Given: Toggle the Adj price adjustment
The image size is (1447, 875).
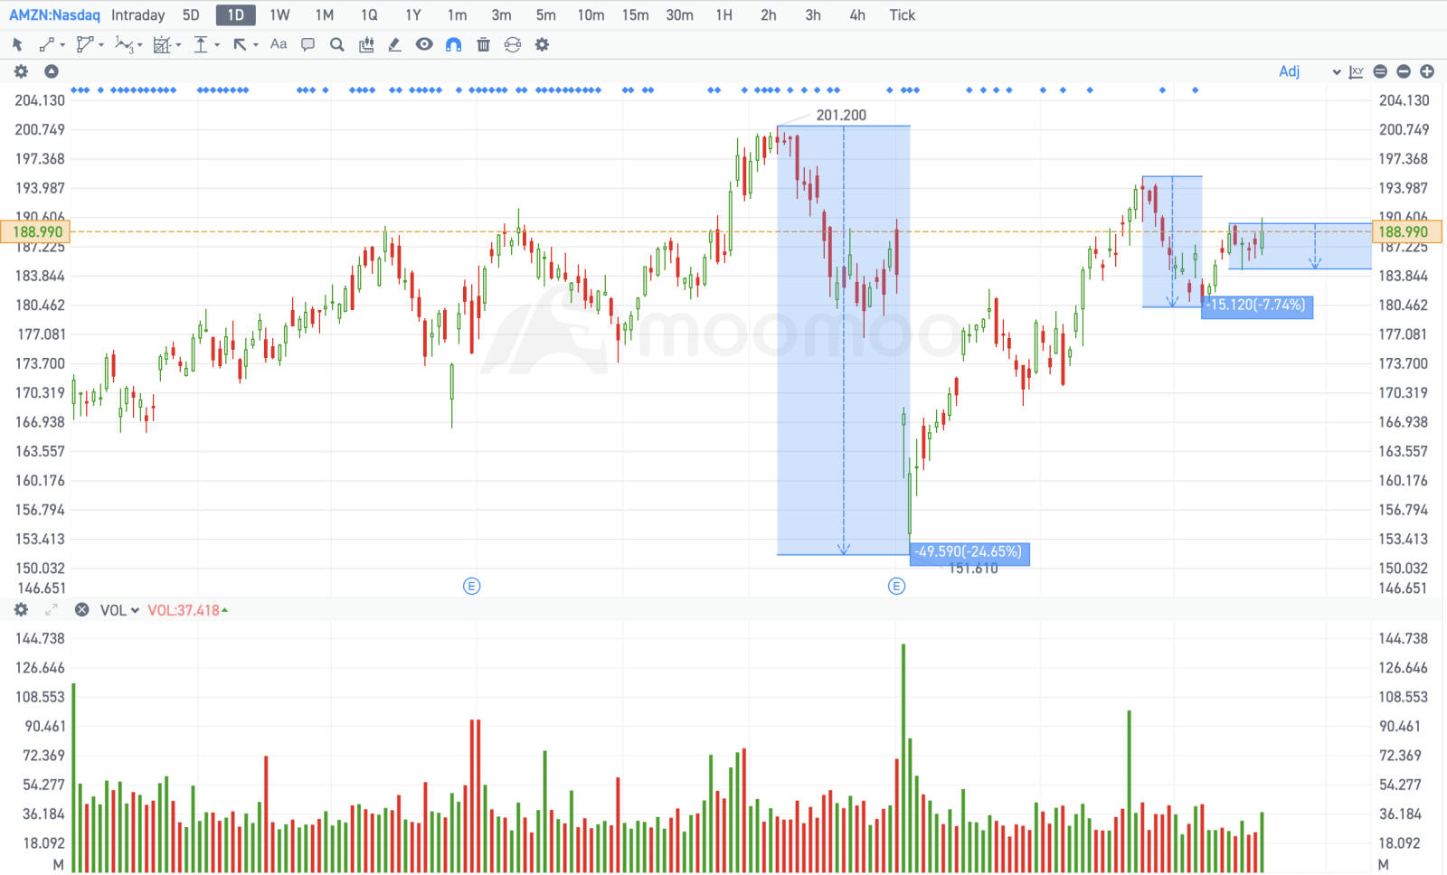Looking at the screenshot, I should click(x=1290, y=71).
